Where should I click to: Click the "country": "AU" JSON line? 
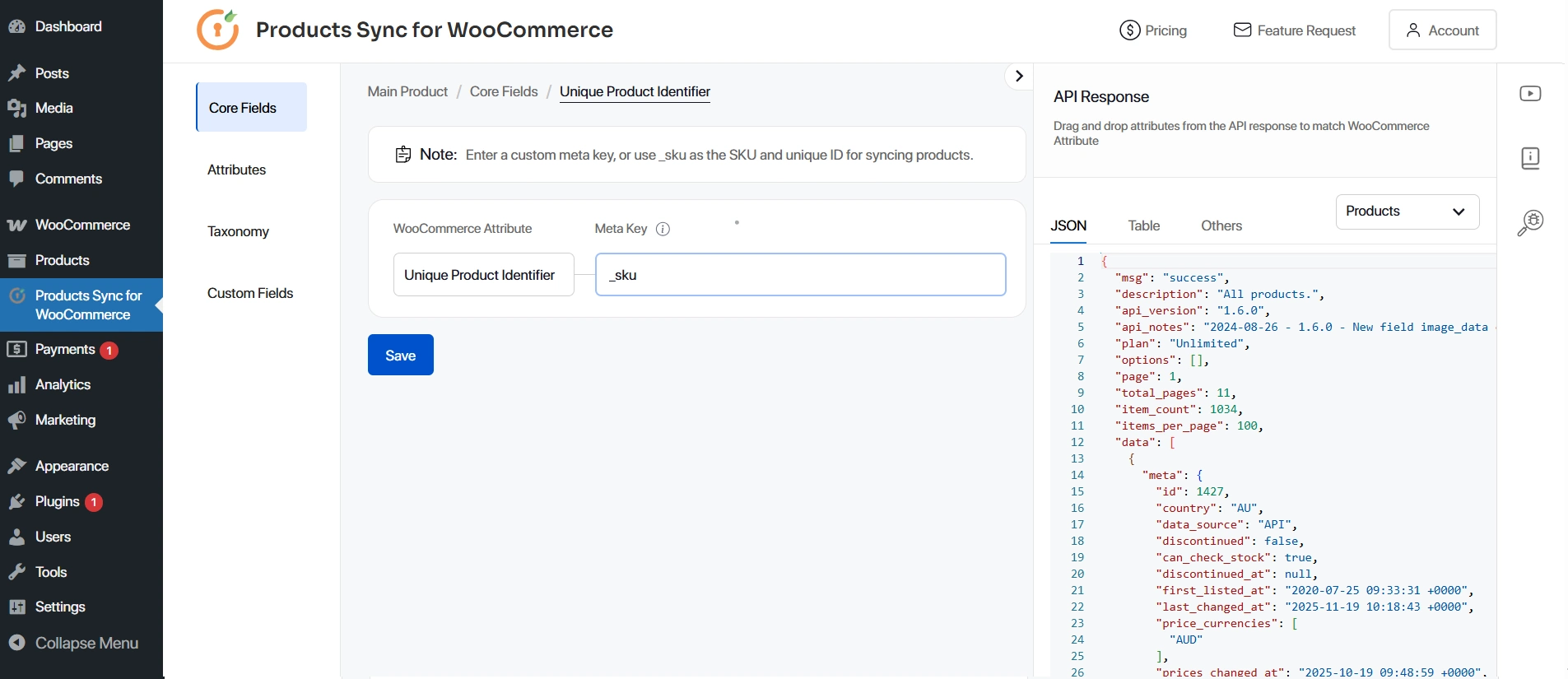[x=1209, y=508]
